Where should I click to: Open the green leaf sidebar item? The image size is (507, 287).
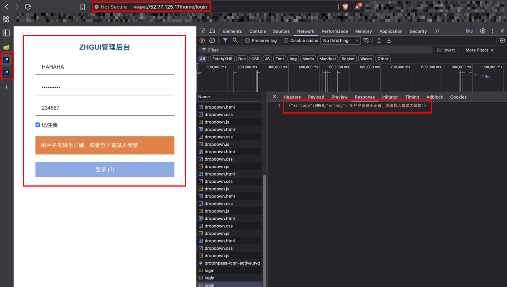click(x=6, y=47)
